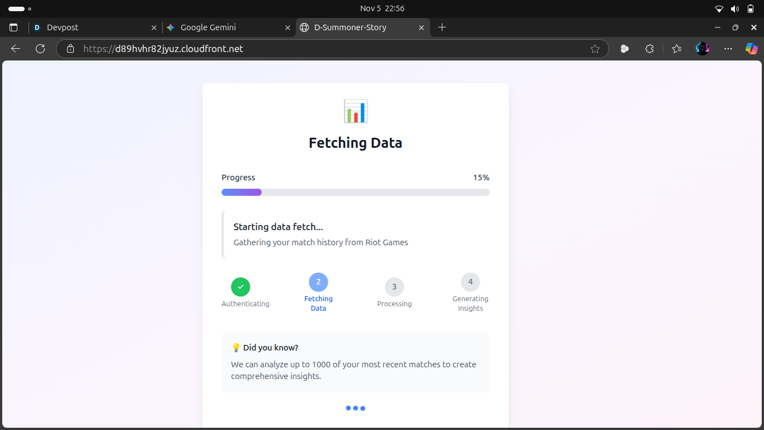Click the 15% progress value
This screenshot has width=764, height=430.
click(x=481, y=177)
